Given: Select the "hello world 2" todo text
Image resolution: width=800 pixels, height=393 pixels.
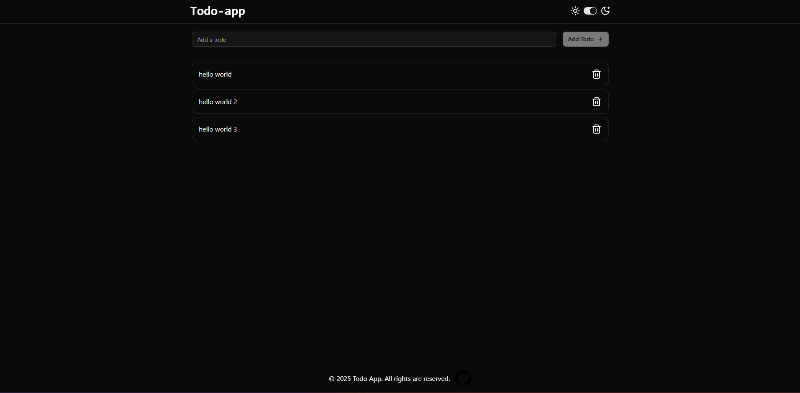Looking at the screenshot, I should [x=218, y=102].
